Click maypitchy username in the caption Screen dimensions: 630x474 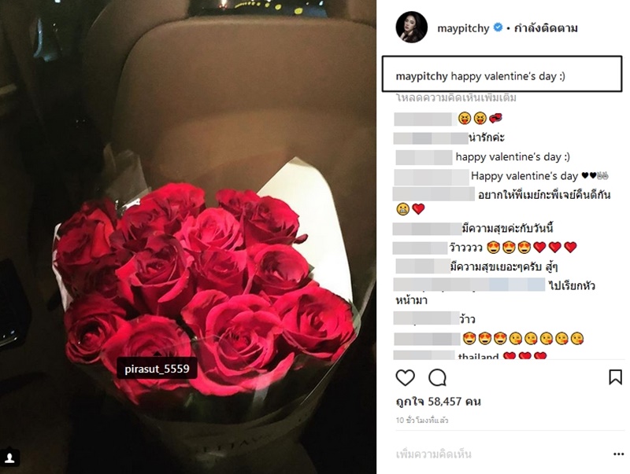click(421, 76)
